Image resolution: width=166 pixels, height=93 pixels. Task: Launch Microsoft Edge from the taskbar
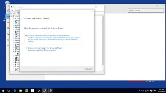point(15,91)
